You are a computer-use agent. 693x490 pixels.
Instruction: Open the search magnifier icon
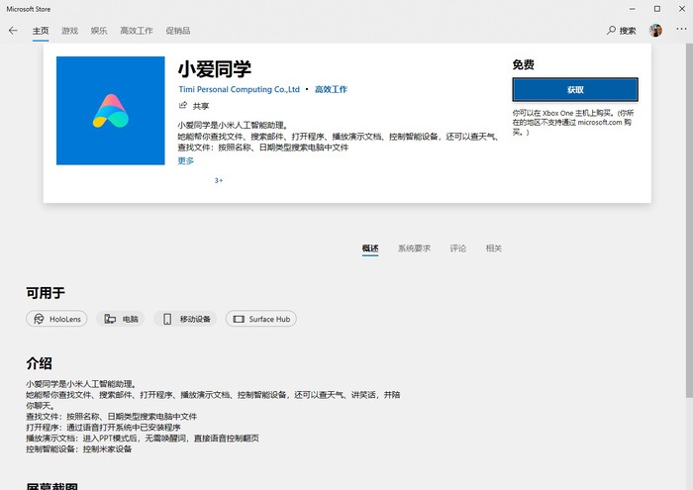tap(612, 31)
